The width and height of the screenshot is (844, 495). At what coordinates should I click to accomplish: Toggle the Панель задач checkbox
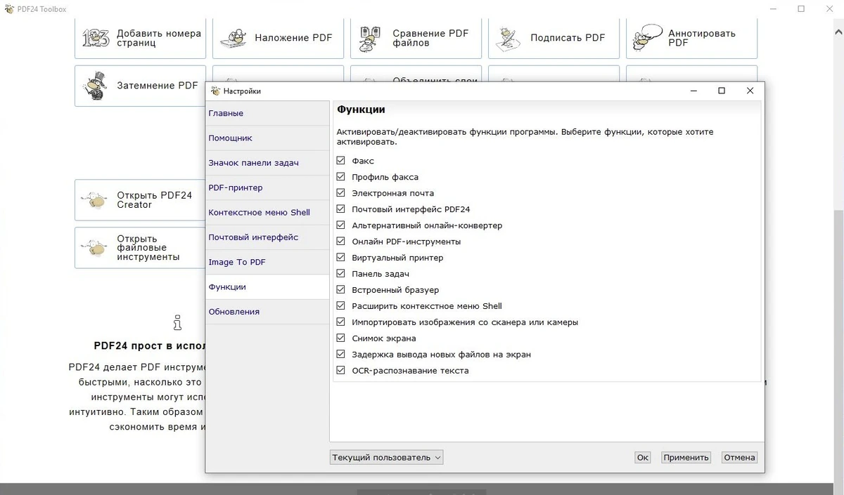tap(341, 274)
